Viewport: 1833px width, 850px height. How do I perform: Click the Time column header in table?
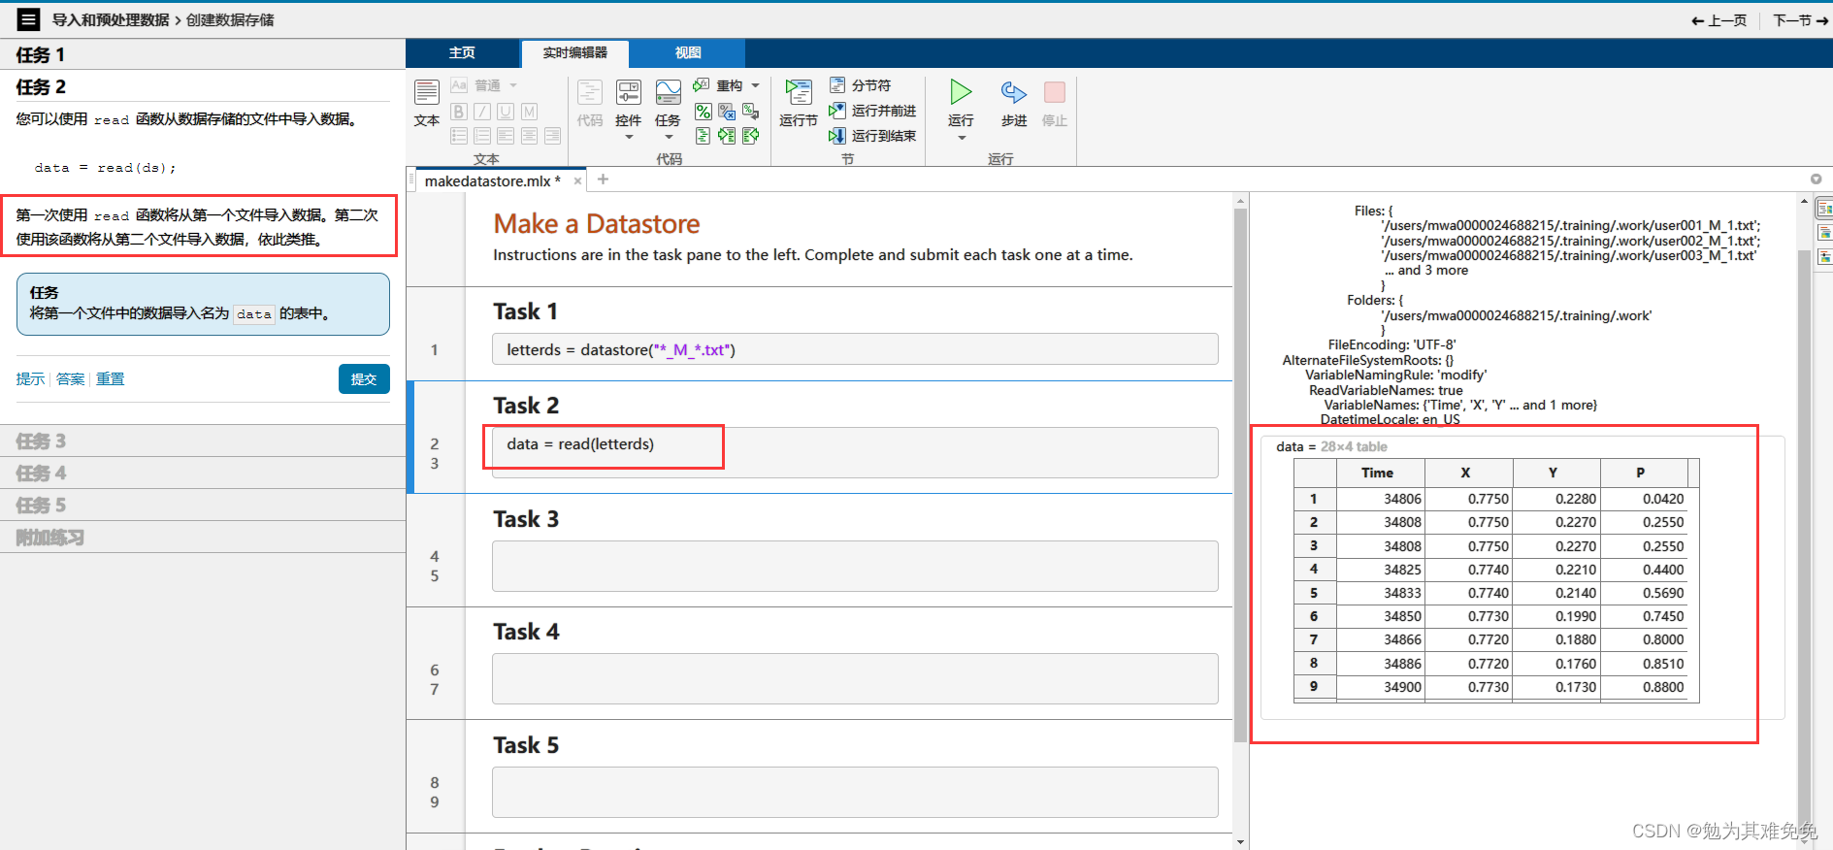(x=1380, y=473)
